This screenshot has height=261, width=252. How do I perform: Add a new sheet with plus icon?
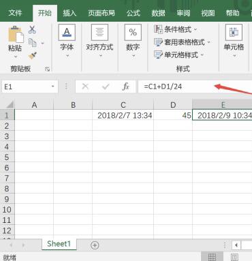pos(95,245)
